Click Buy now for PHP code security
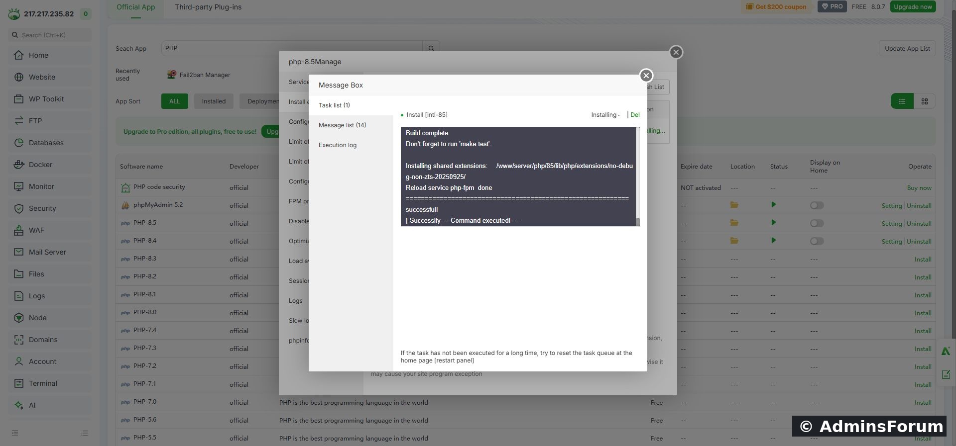956x446 pixels. [x=919, y=188]
